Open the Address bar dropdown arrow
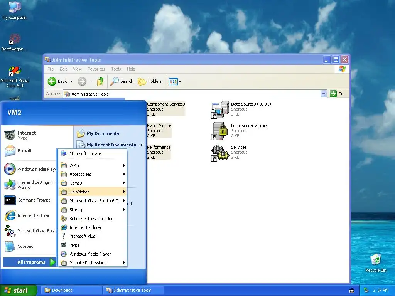This screenshot has height=296, width=395. (x=324, y=94)
